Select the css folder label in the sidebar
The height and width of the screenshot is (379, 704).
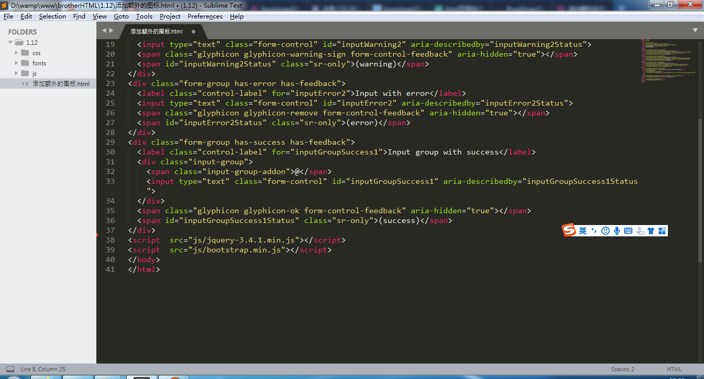coord(37,53)
